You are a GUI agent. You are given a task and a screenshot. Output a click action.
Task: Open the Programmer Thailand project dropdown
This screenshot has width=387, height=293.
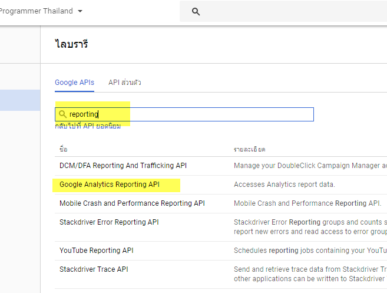click(41, 11)
